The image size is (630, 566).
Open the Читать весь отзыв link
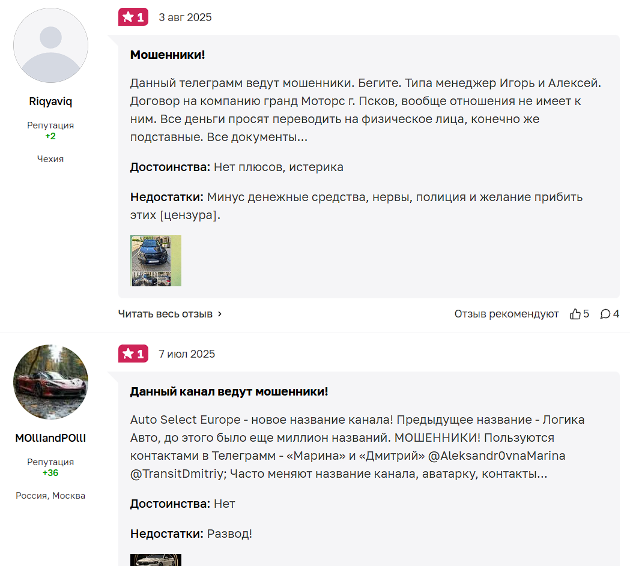coord(170,314)
